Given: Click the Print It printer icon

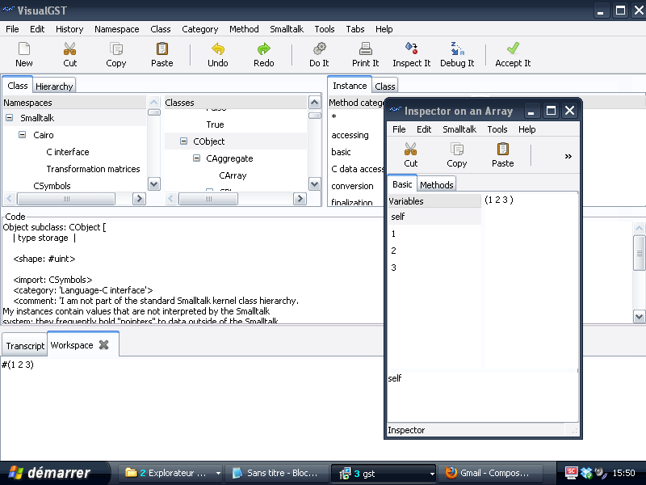Looking at the screenshot, I should [366, 49].
